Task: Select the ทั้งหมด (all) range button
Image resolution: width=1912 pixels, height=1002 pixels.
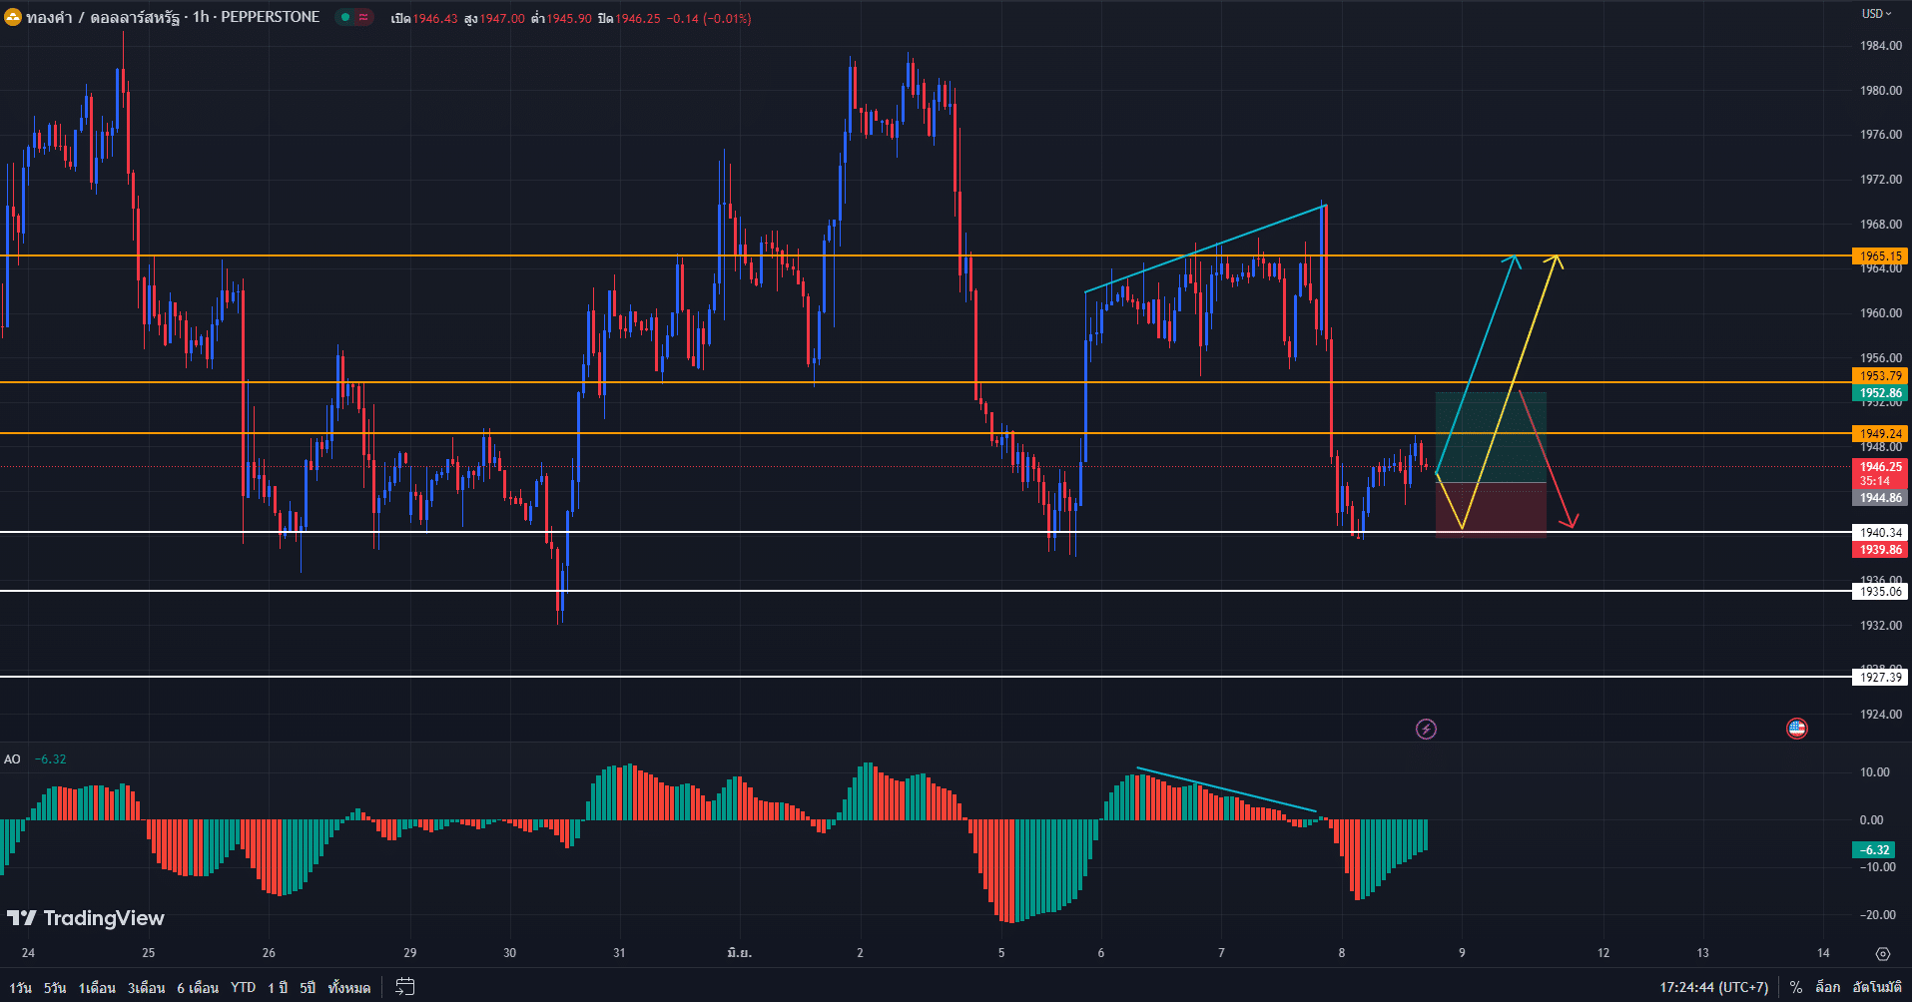Action: pos(348,987)
